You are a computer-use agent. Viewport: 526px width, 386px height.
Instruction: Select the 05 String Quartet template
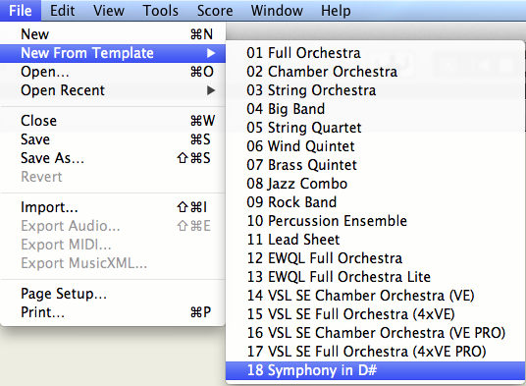[x=375, y=128]
